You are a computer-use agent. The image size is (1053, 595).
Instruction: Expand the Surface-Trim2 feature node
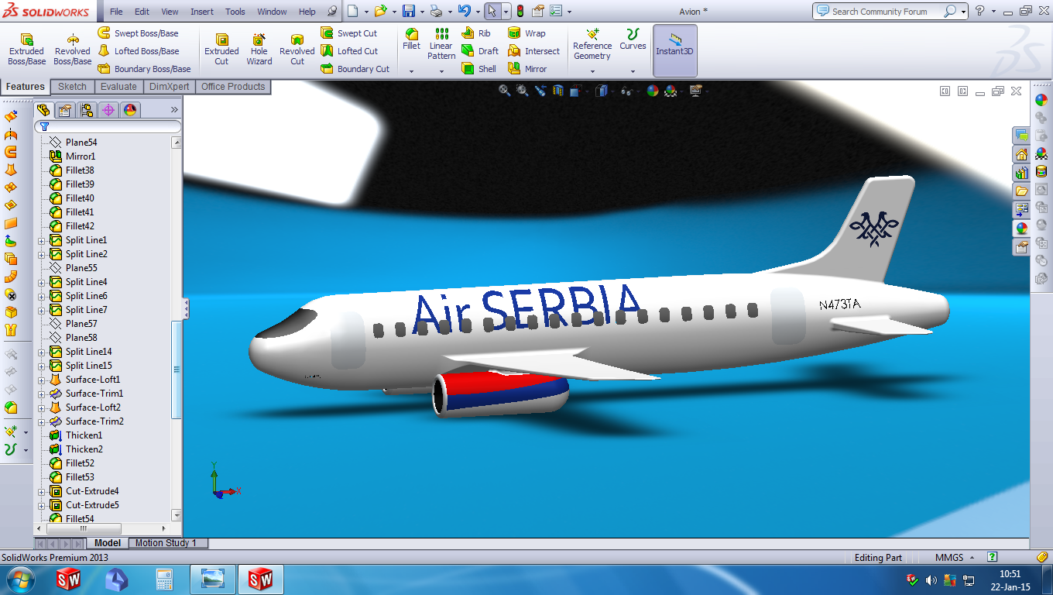click(x=42, y=421)
